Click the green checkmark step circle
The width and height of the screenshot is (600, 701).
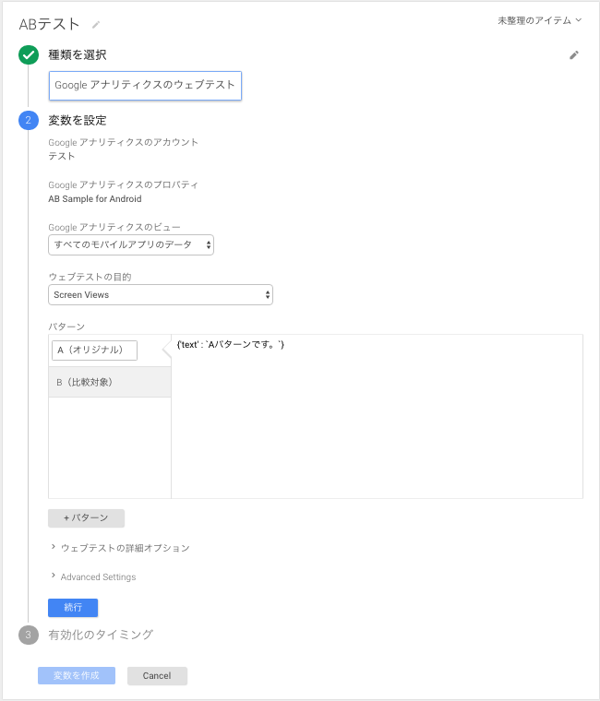(29, 55)
